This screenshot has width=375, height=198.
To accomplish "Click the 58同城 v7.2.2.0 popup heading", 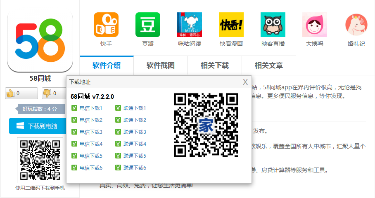I will pyautogui.click(x=93, y=96).
